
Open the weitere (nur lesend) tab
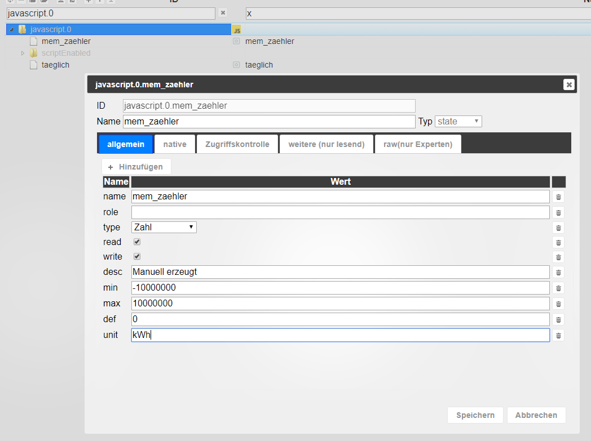(x=327, y=144)
